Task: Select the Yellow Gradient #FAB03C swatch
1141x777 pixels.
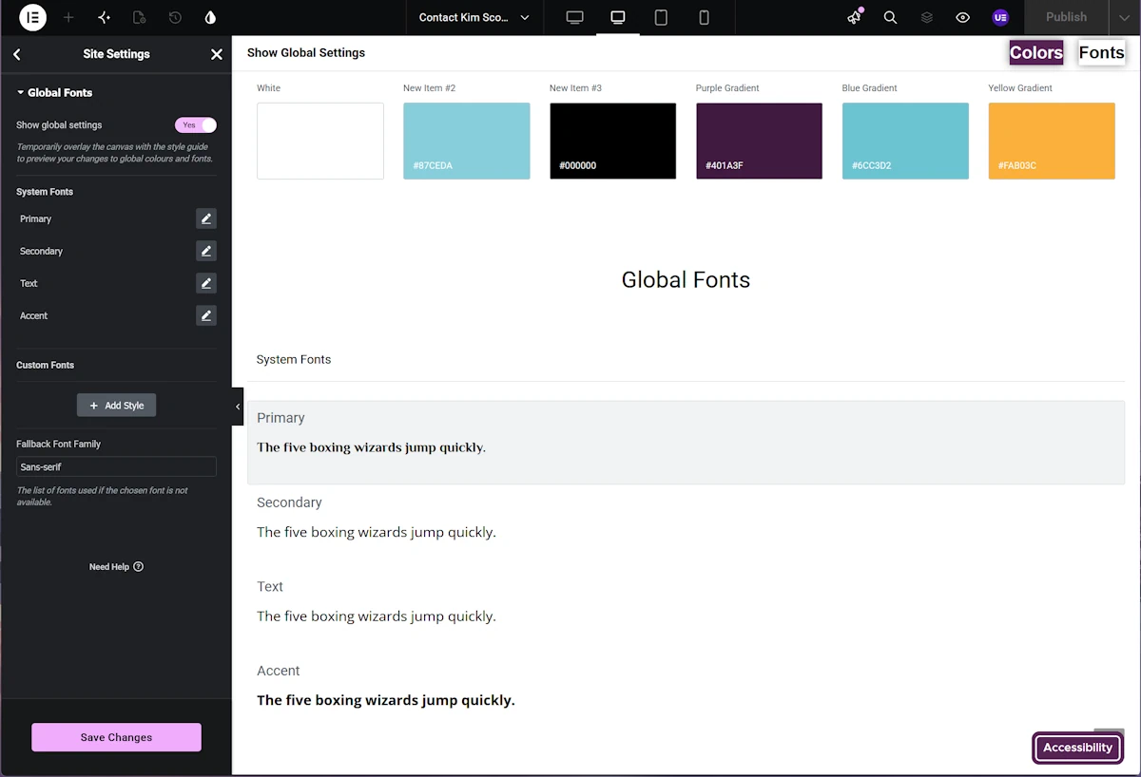Action: pos(1052,141)
